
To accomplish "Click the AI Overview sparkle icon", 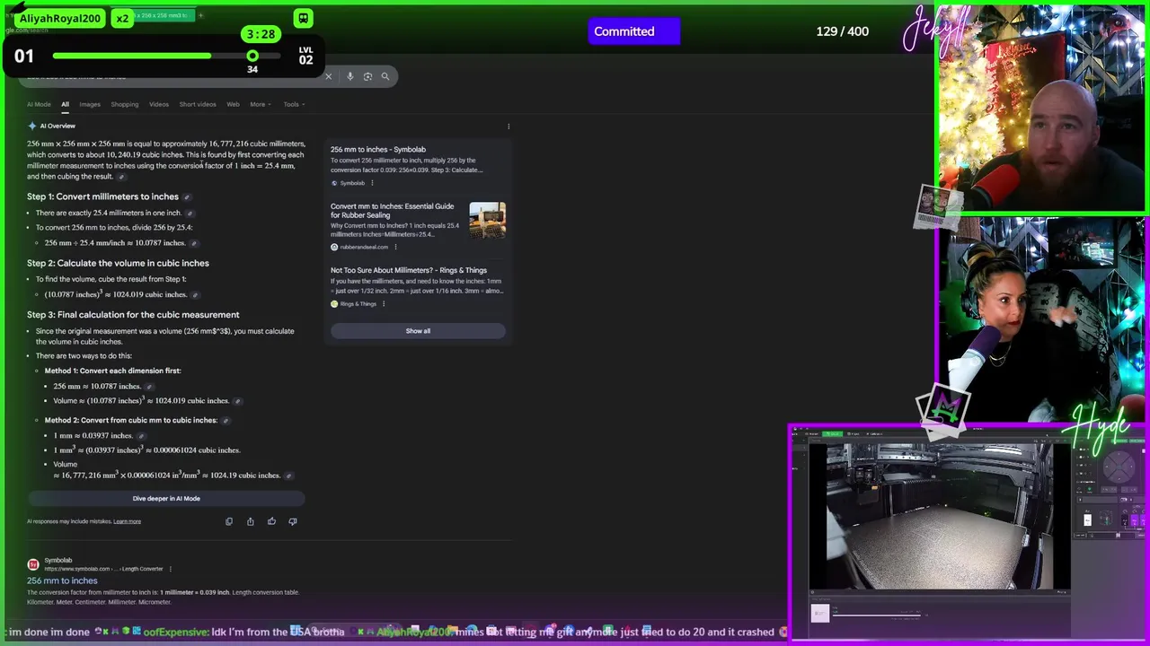I will point(32,126).
